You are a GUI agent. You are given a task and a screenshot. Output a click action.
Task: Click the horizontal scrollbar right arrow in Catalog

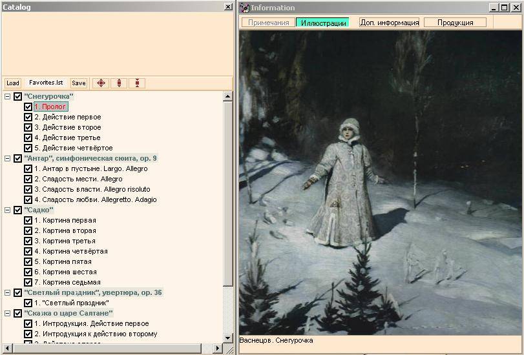click(217, 348)
